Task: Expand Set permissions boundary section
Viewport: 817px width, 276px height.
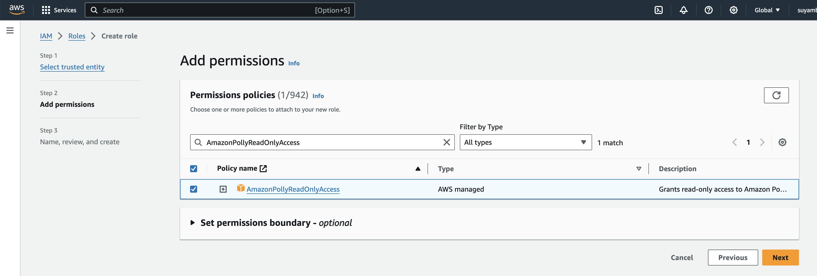Action: click(x=193, y=223)
